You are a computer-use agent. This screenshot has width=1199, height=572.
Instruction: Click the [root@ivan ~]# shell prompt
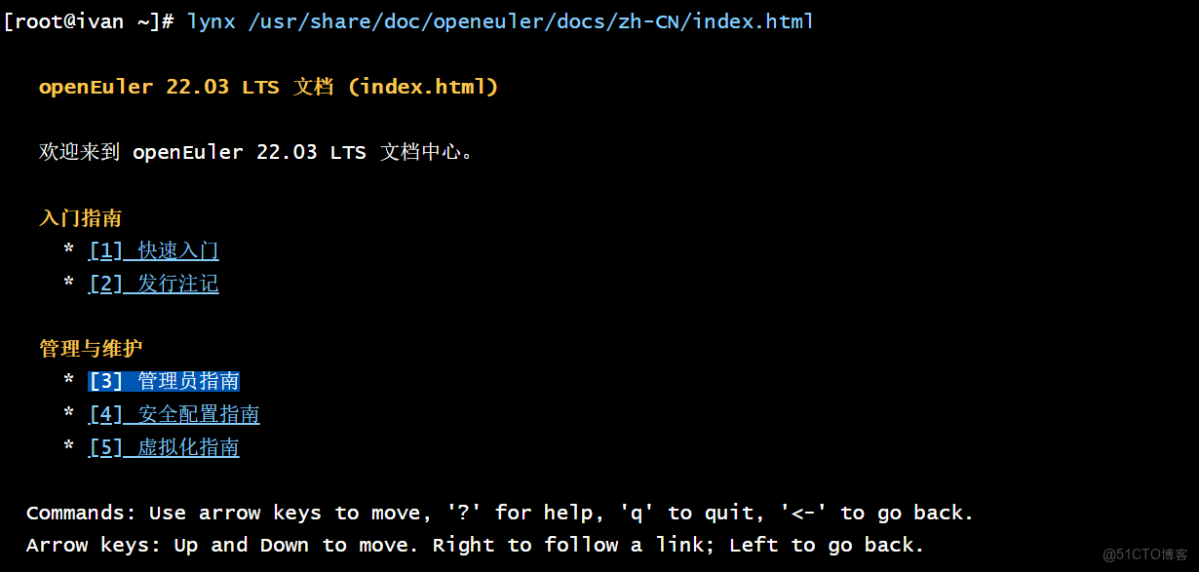click(x=89, y=20)
